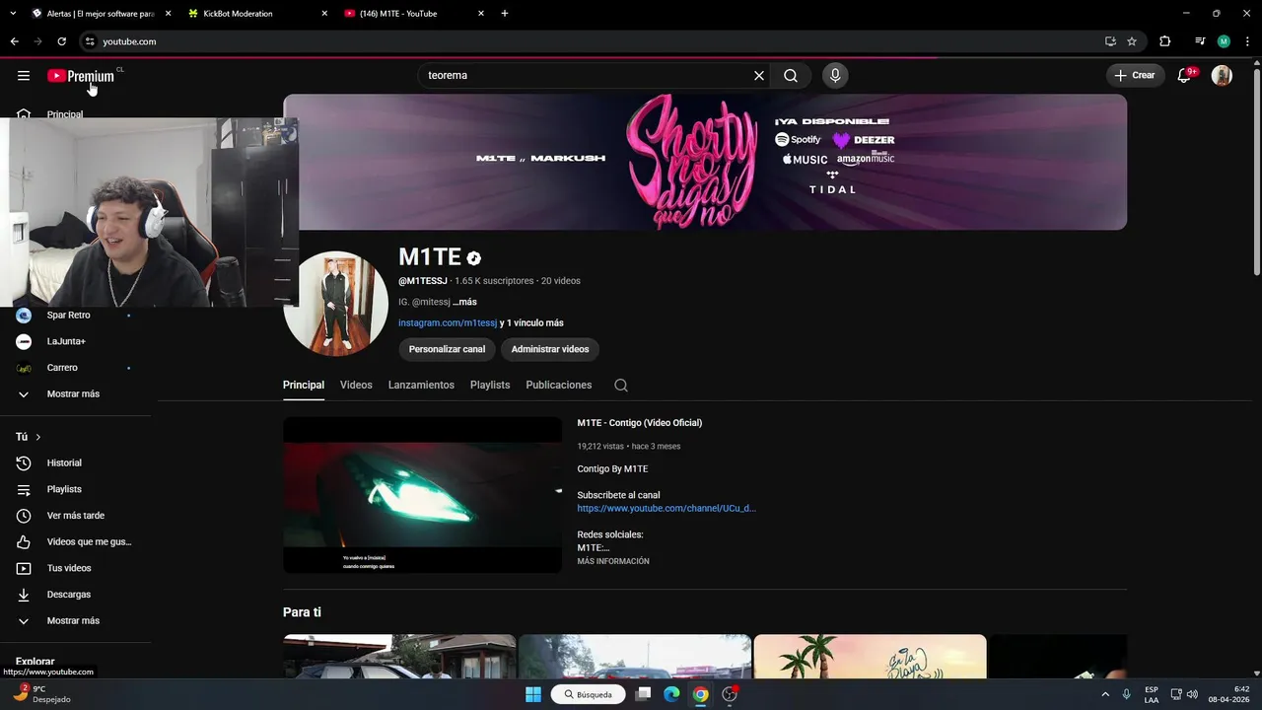This screenshot has width=1262, height=710.
Task: Open notifications bell with 9+ badge
Action: (x=1186, y=75)
